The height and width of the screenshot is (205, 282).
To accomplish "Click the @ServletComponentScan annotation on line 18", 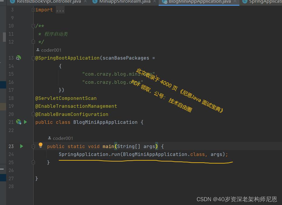I will point(66,98).
